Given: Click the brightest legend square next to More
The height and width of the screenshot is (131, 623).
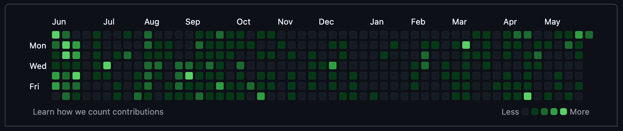Looking at the screenshot, I should (564, 112).
